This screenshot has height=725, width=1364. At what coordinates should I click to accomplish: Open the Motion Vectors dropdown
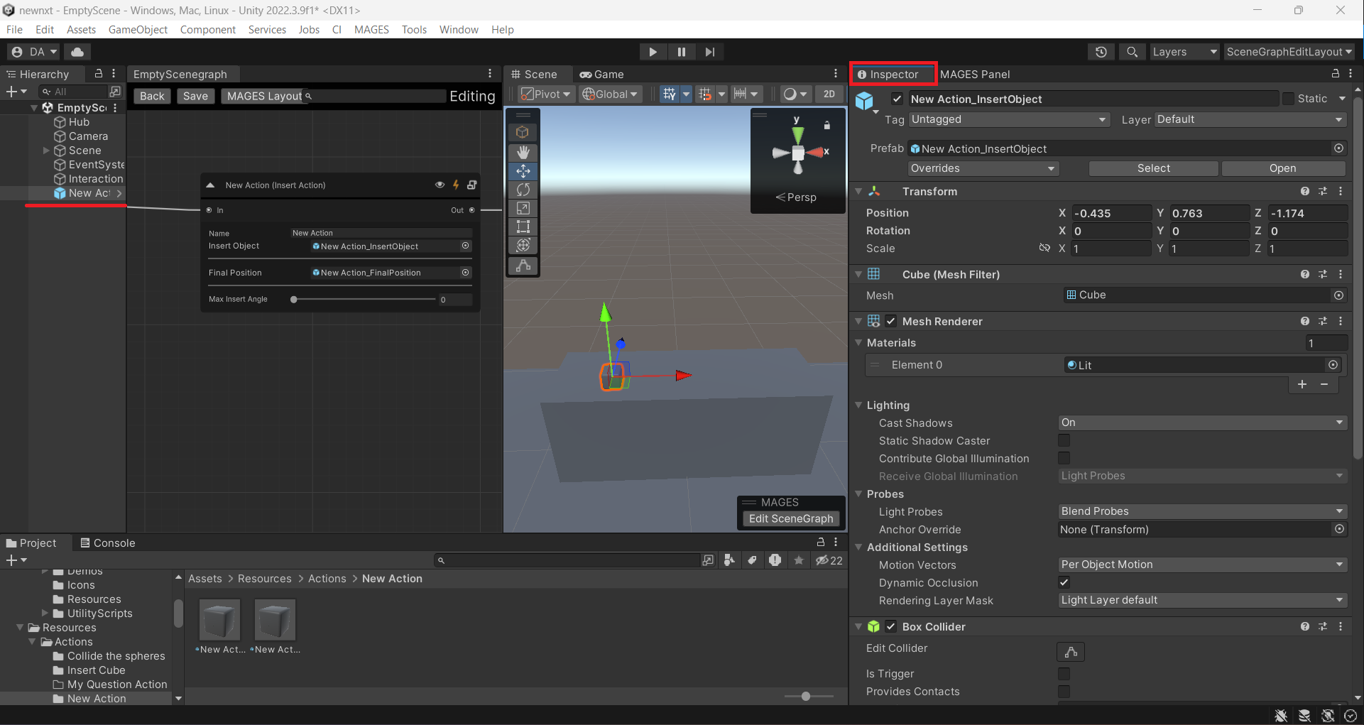(1202, 565)
